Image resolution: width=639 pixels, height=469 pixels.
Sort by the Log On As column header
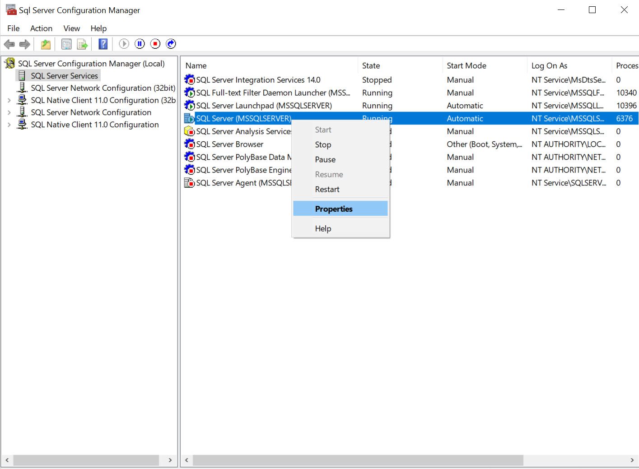(569, 65)
